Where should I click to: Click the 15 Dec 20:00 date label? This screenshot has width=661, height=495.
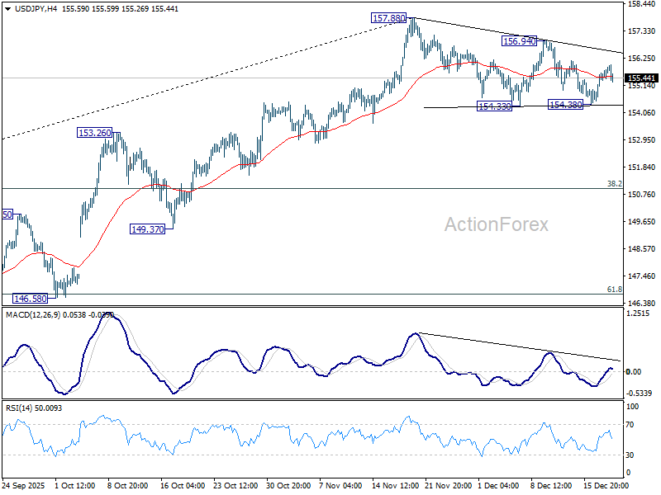[606, 485]
